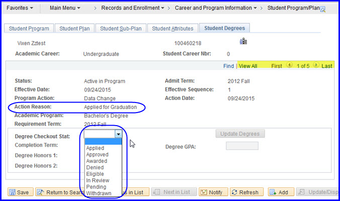Click the Return to Search button
Screen dimensions: 340x201
(60, 192)
